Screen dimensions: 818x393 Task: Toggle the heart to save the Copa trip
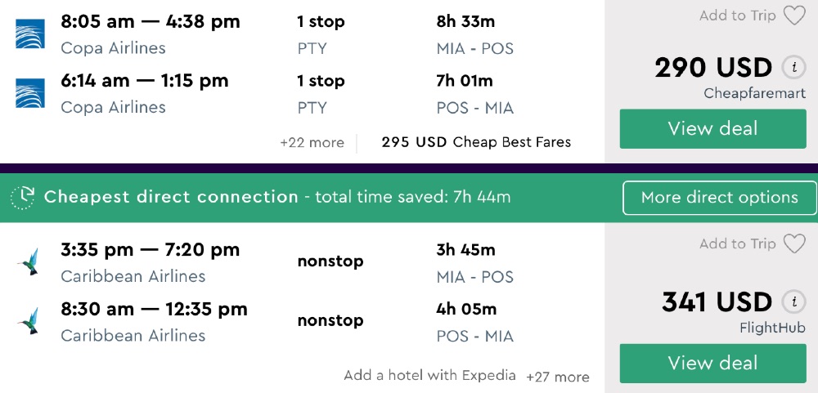tap(794, 16)
